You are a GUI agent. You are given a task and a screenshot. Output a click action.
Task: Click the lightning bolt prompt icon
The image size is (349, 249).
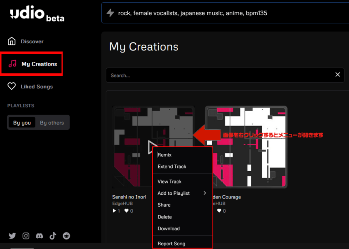pos(110,13)
